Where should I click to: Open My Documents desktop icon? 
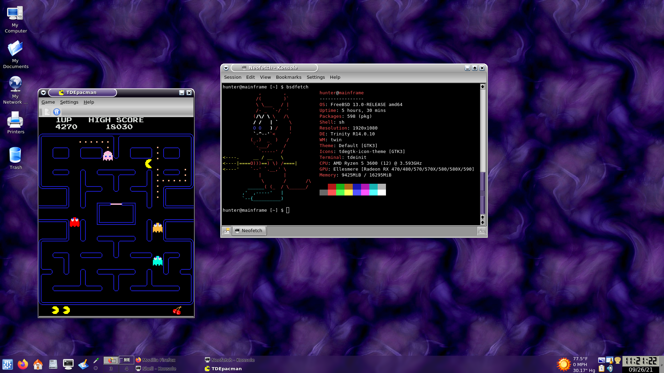tap(15, 55)
